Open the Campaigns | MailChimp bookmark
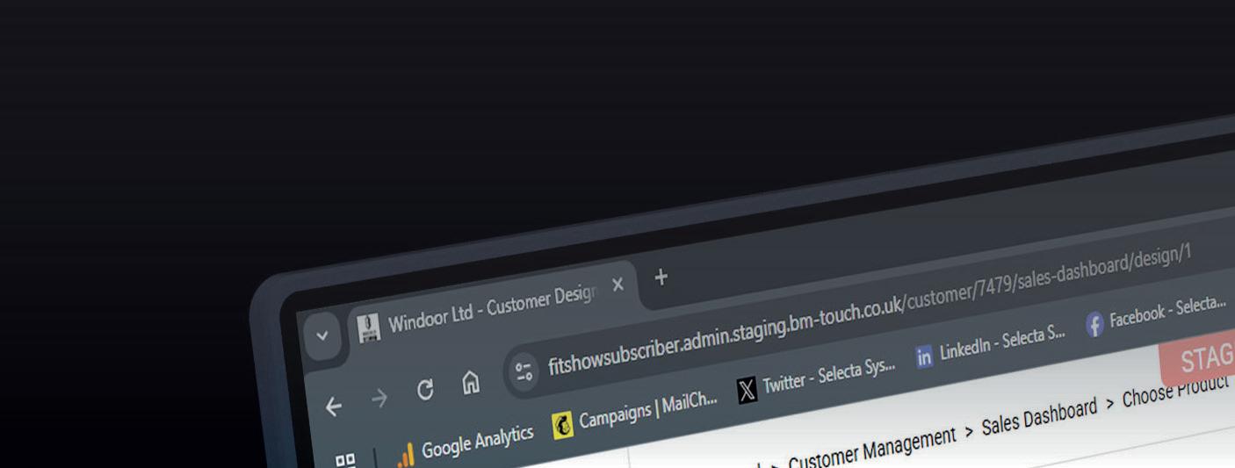 635,414
